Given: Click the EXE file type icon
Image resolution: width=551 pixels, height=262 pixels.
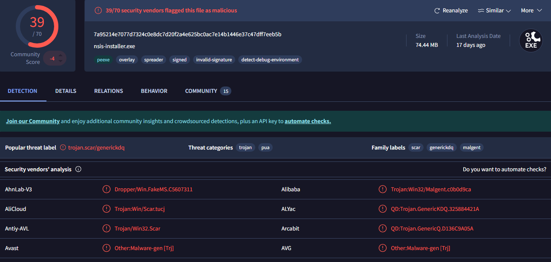Looking at the screenshot, I should point(531,40).
